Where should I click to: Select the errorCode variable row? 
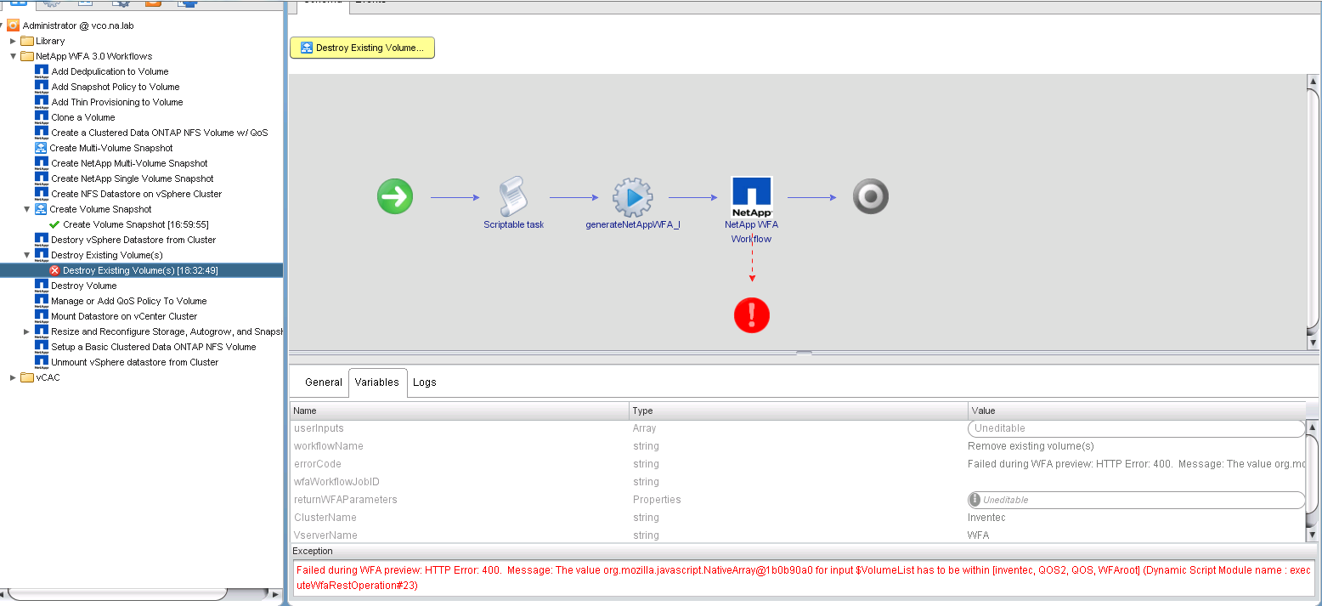[x=798, y=464]
